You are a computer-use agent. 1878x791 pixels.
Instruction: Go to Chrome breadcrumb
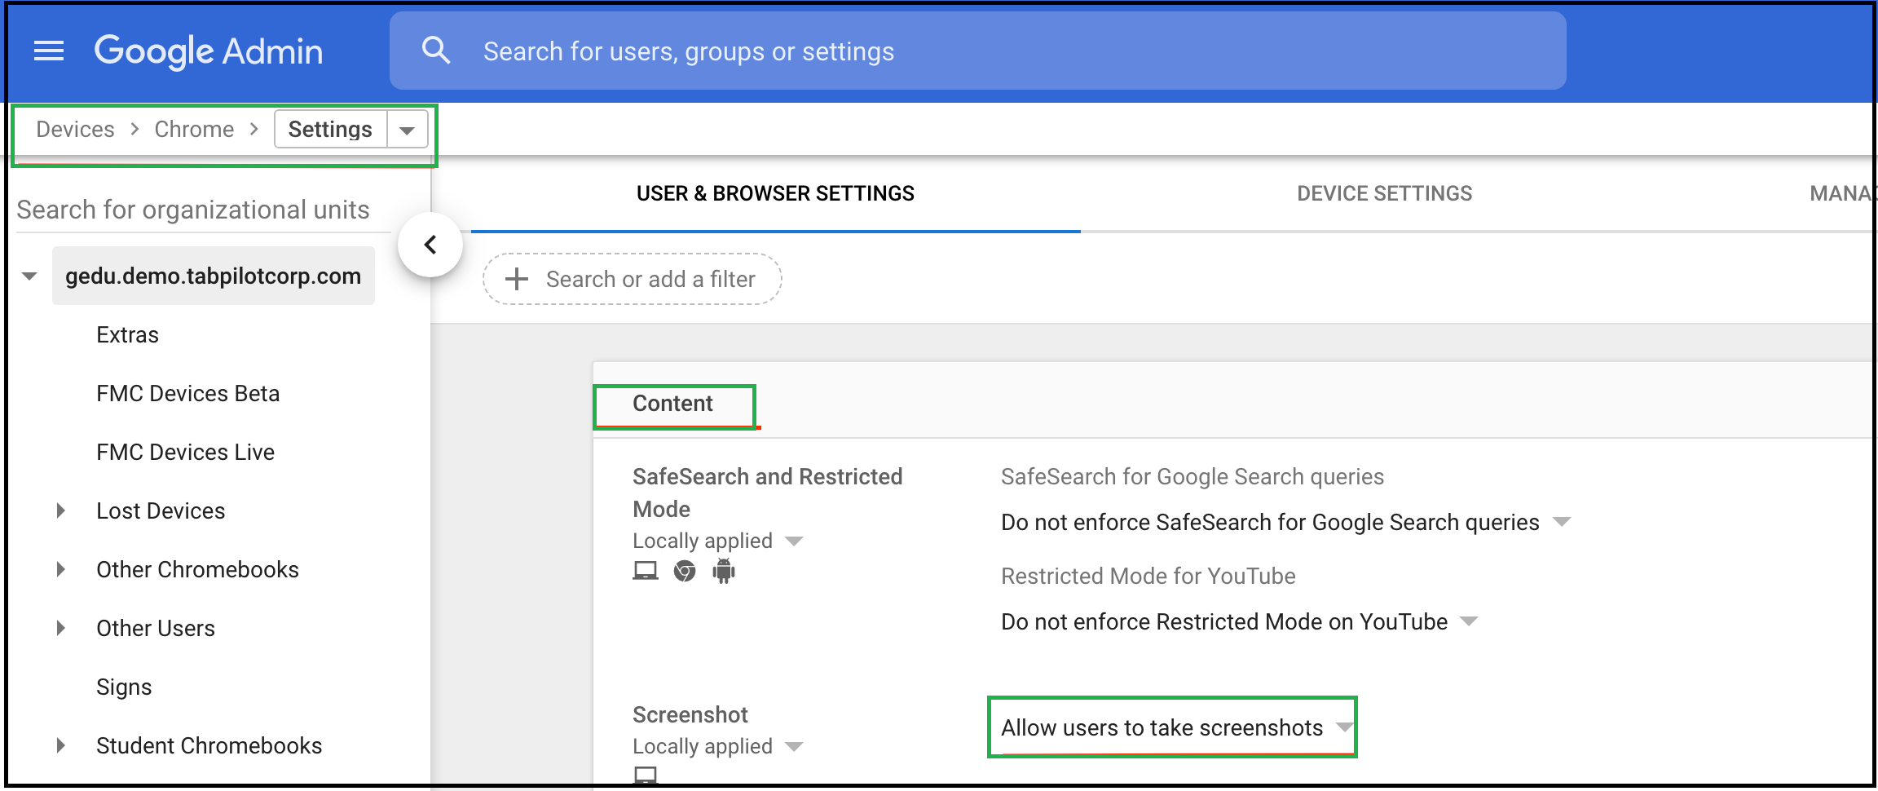[x=194, y=129]
